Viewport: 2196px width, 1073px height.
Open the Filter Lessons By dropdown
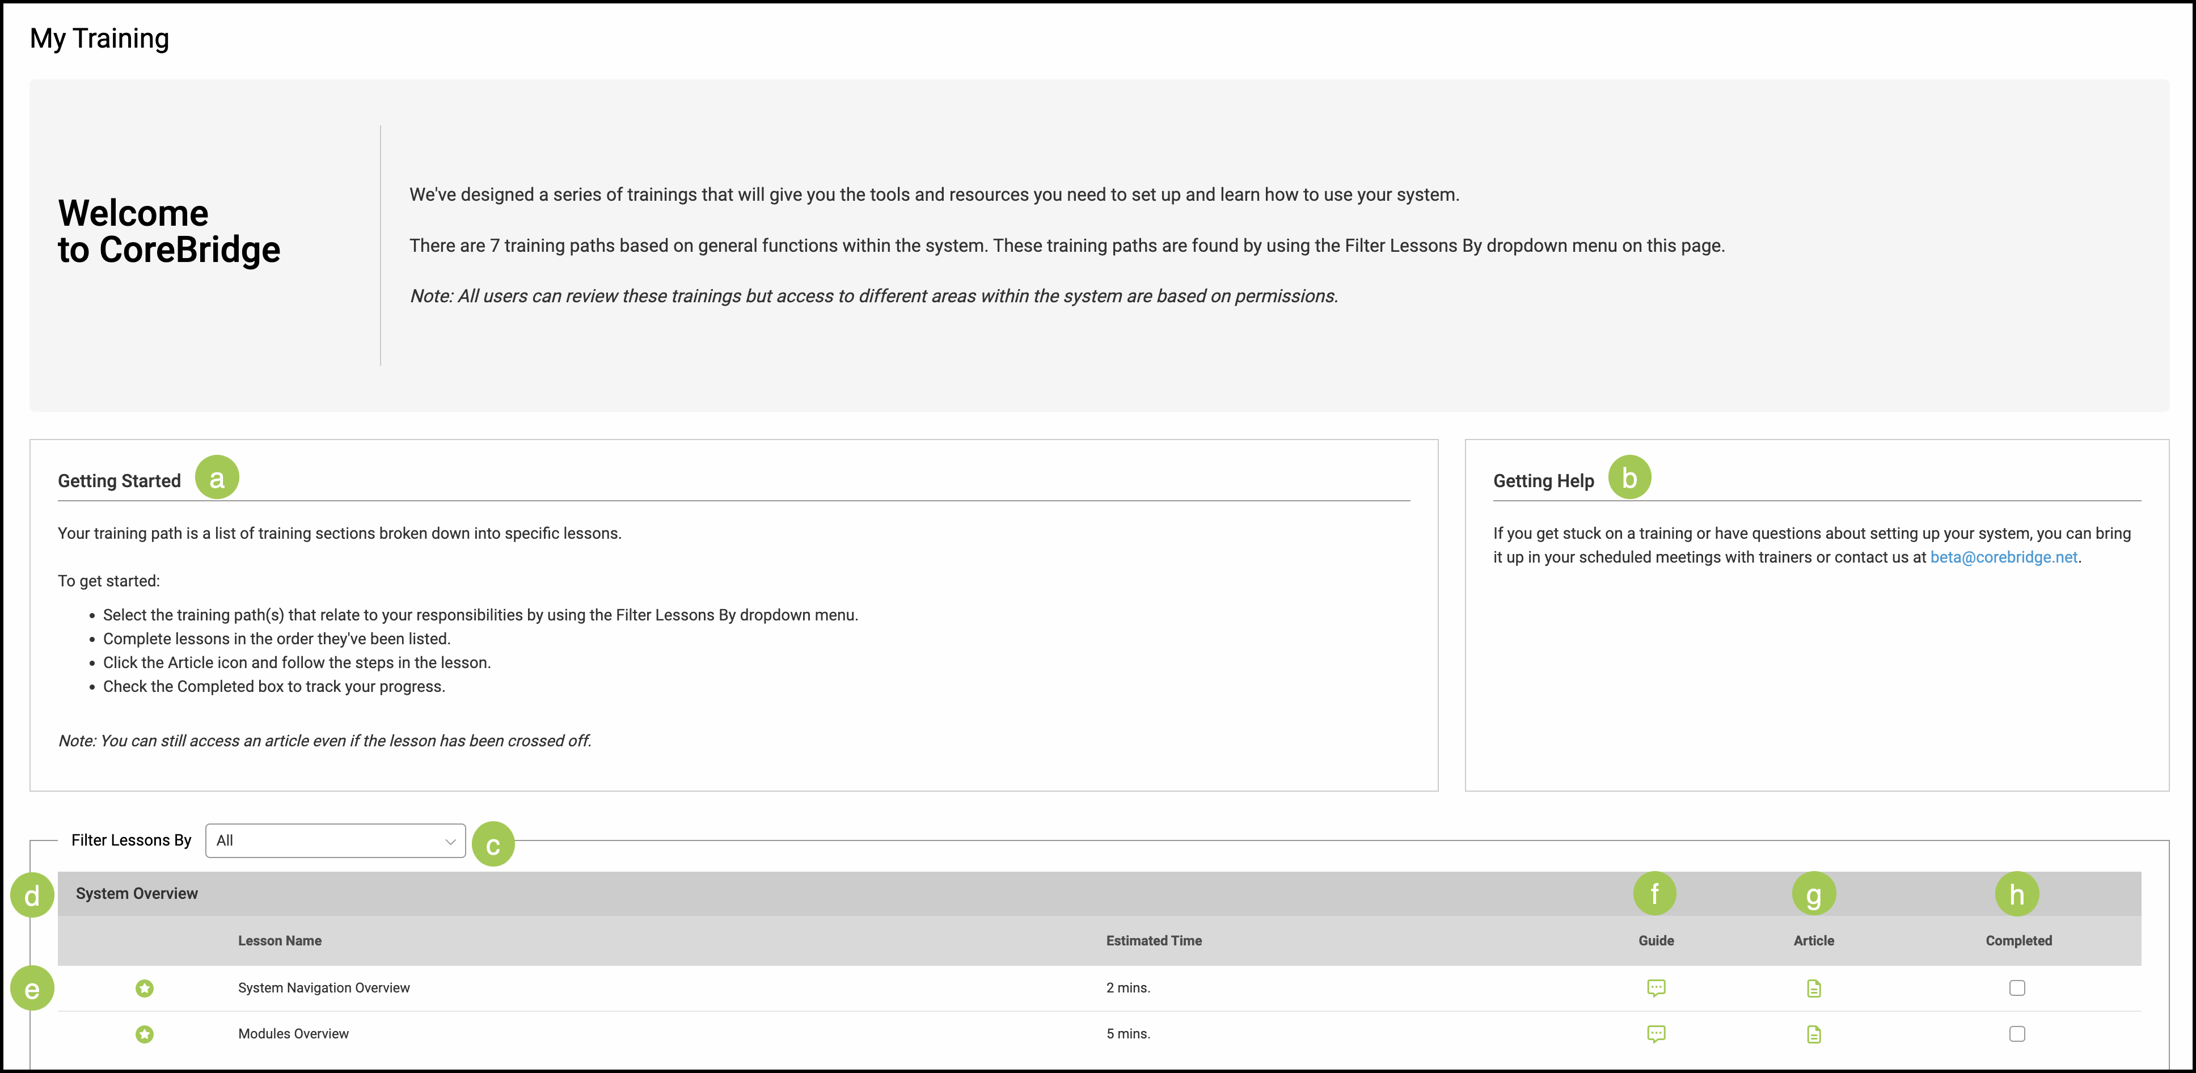pyautogui.click(x=334, y=840)
